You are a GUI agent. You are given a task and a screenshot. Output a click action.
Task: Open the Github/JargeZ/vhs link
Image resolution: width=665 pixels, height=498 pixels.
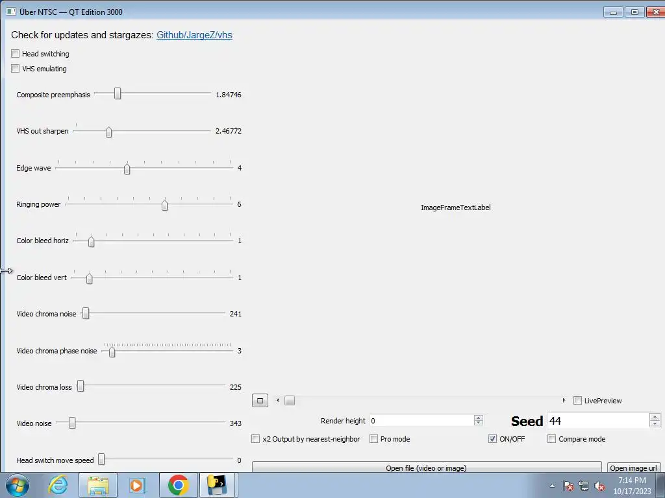click(x=194, y=35)
